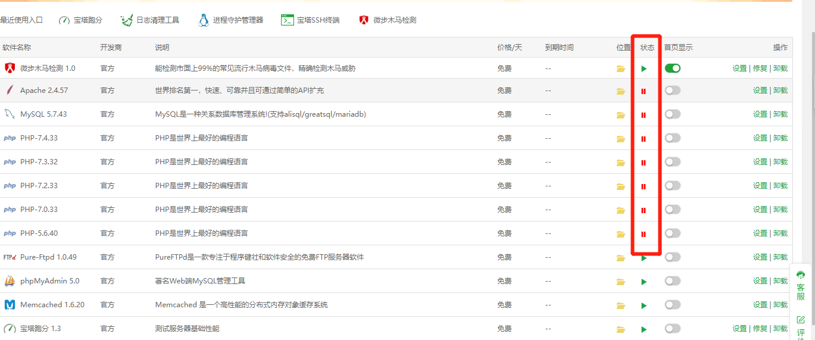Enable homepage display for PHP-7.0.33
The height and width of the screenshot is (340, 815).
[x=673, y=210]
